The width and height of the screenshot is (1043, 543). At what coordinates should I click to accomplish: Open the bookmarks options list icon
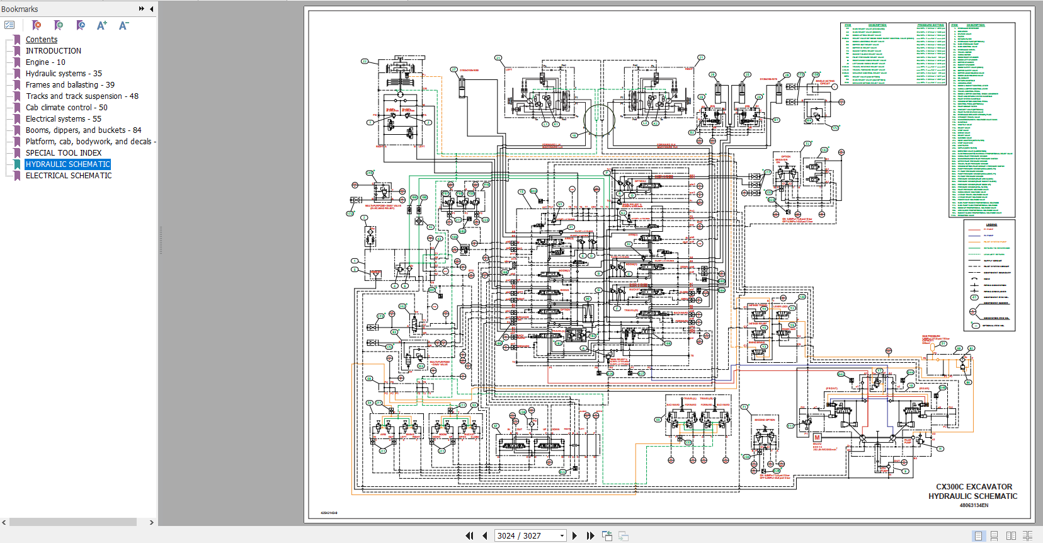pyautogui.click(x=9, y=25)
